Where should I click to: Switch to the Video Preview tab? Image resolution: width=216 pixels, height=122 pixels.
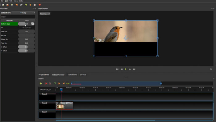58,75
